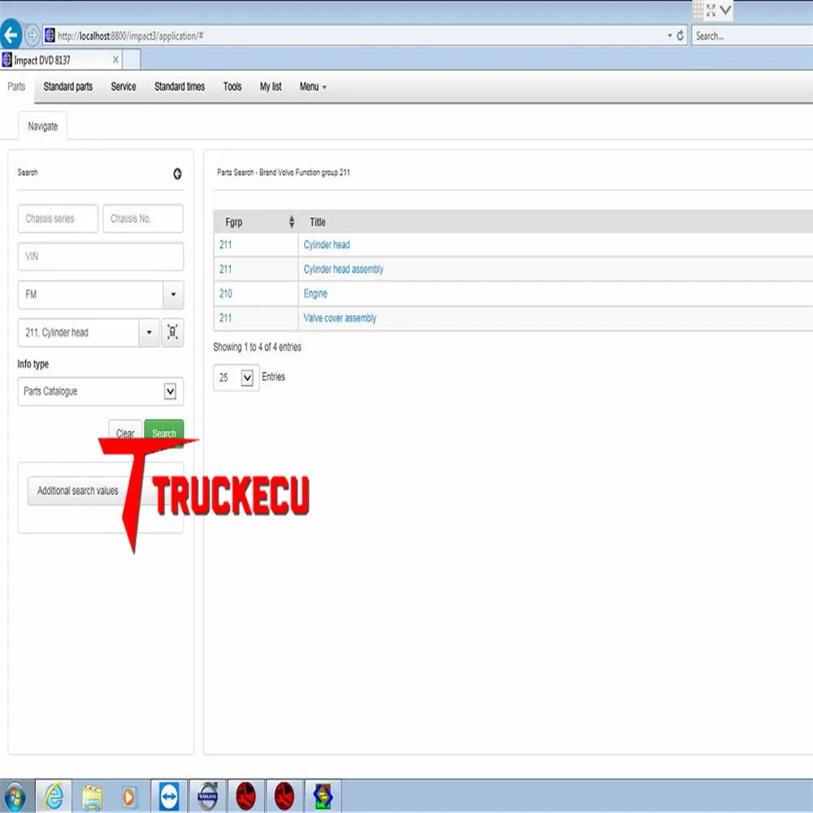Open the Parts menu tab
The width and height of the screenshot is (813, 813).
coord(16,87)
